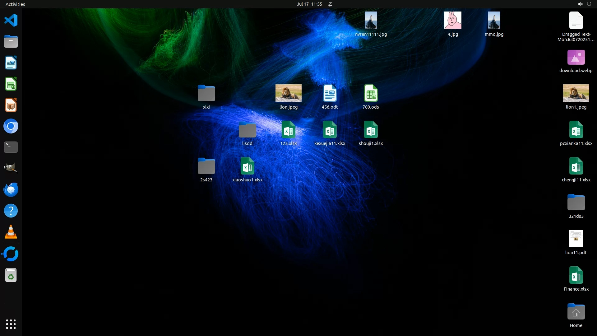Select the 789.ods spreadsheet file
Image resolution: width=597 pixels, height=336 pixels.
[371, 93]
